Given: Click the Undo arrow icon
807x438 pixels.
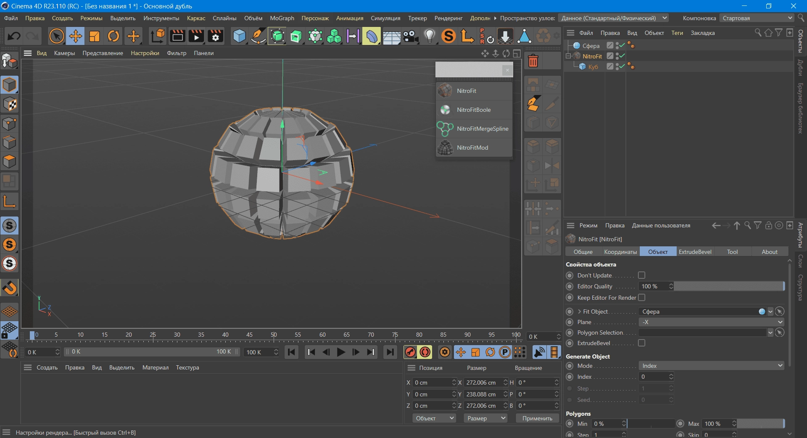Looking at the screenshot, I should coord(14,36).
